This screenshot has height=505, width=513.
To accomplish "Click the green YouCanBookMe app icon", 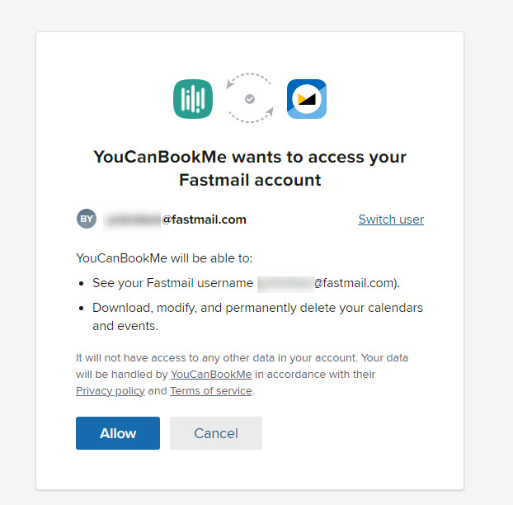I will pyautogui.click(x=193, y=99).
